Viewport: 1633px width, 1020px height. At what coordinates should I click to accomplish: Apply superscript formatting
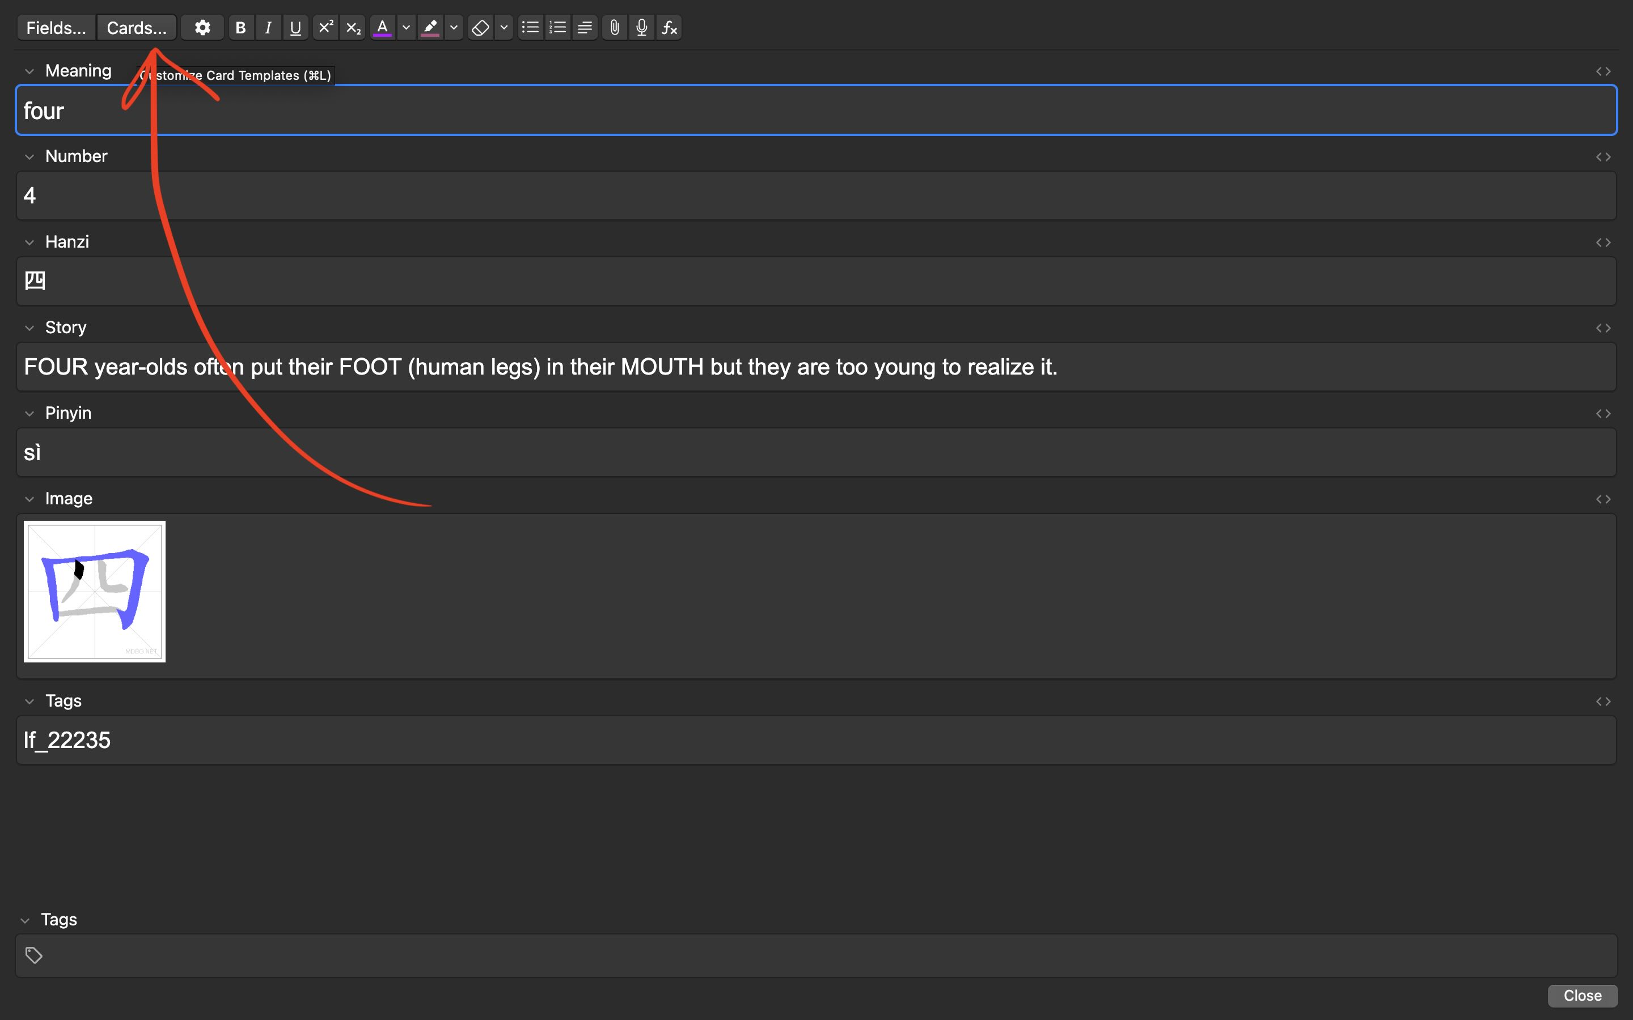point(326,27)
